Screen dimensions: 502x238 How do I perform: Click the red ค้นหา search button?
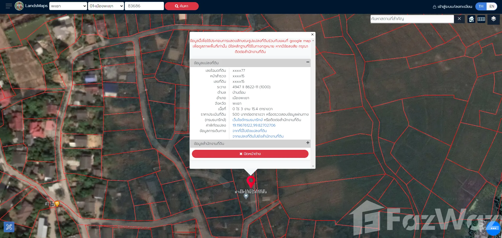pyautogui.click(x=181, y=6)
